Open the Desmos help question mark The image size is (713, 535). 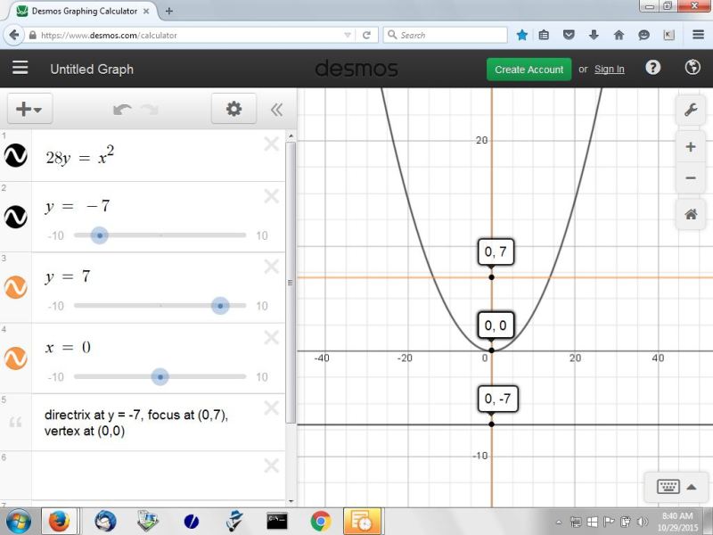tap(652, 68)
